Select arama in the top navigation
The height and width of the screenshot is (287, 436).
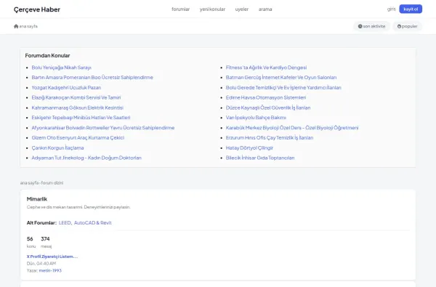265,9
